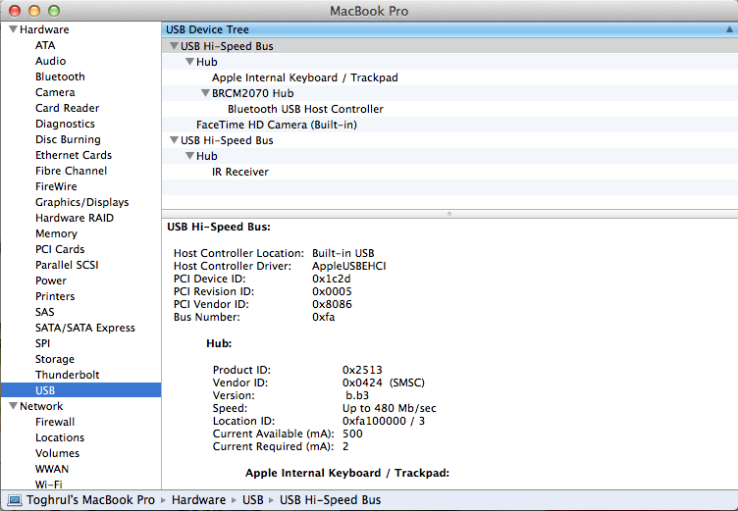Click the USB Device Tree column header

(449, 29)
